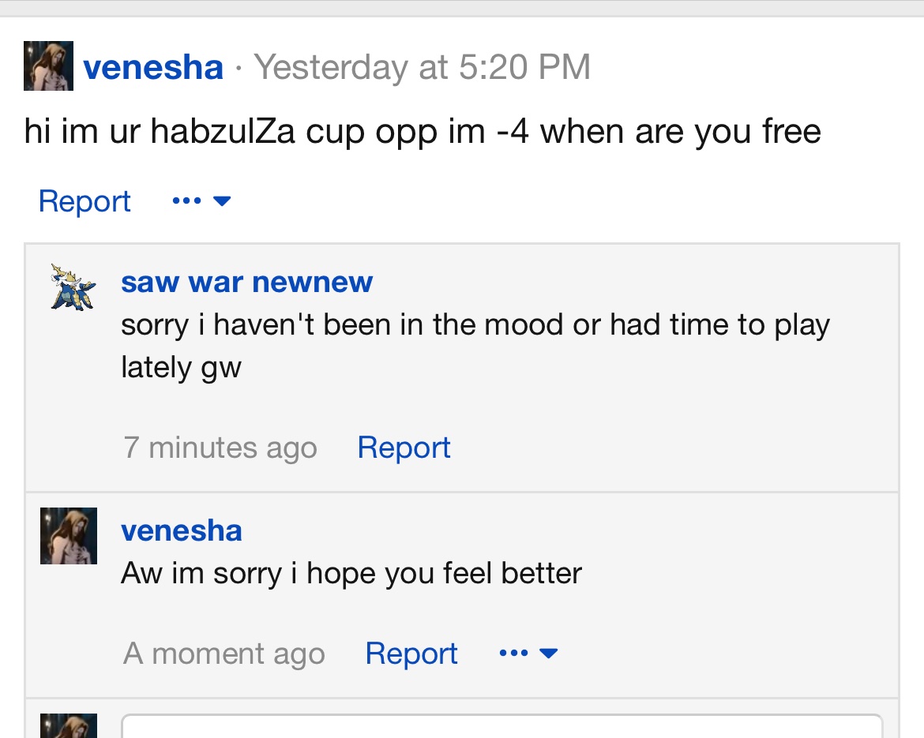
Task: Click the partial avatar beside the comment box
Action: click(x=69, y=725)
